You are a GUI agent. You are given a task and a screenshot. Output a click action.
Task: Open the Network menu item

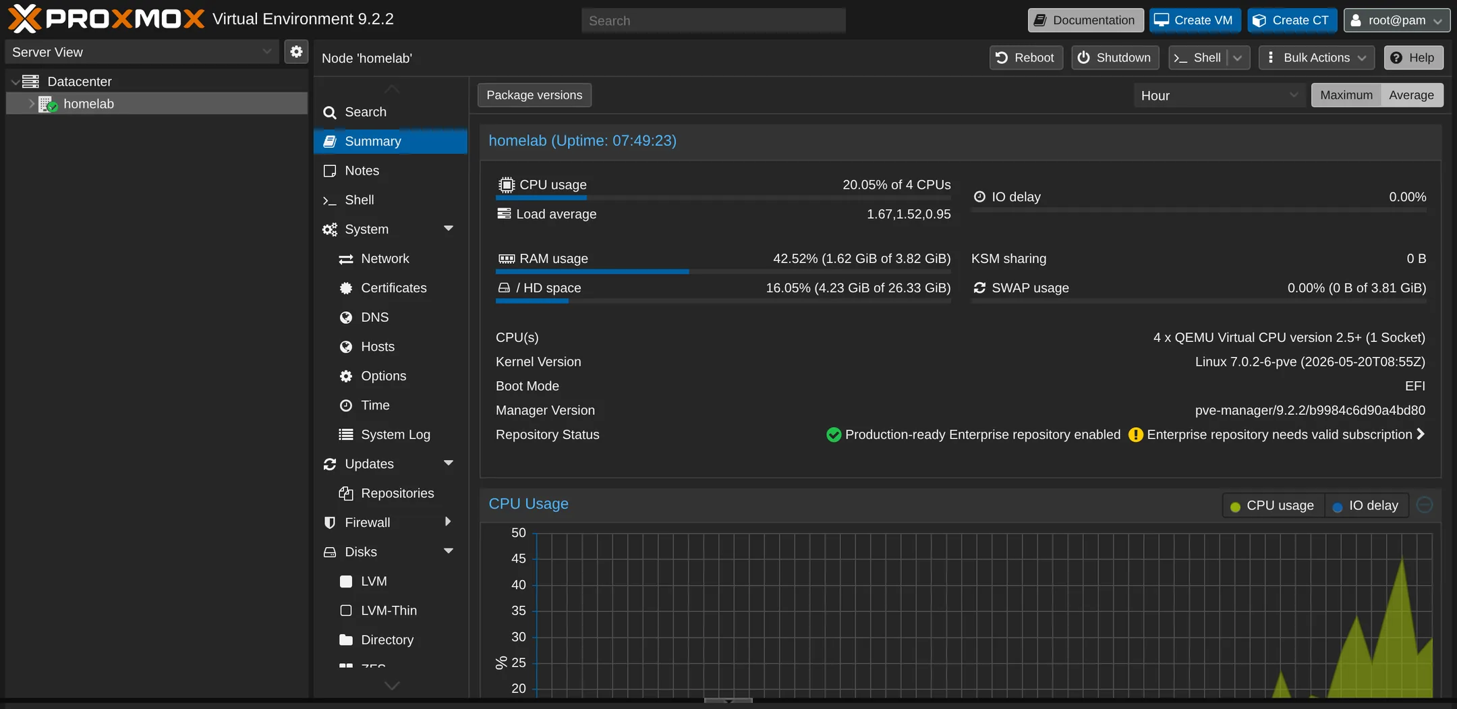pyautogui.click(x=390, y=258)
